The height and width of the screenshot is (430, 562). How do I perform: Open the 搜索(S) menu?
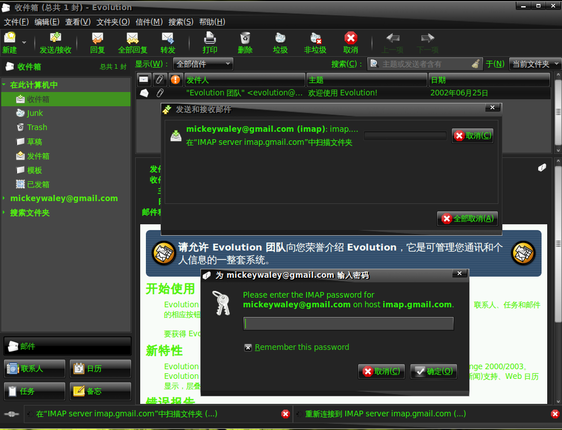tap(181, 22)
